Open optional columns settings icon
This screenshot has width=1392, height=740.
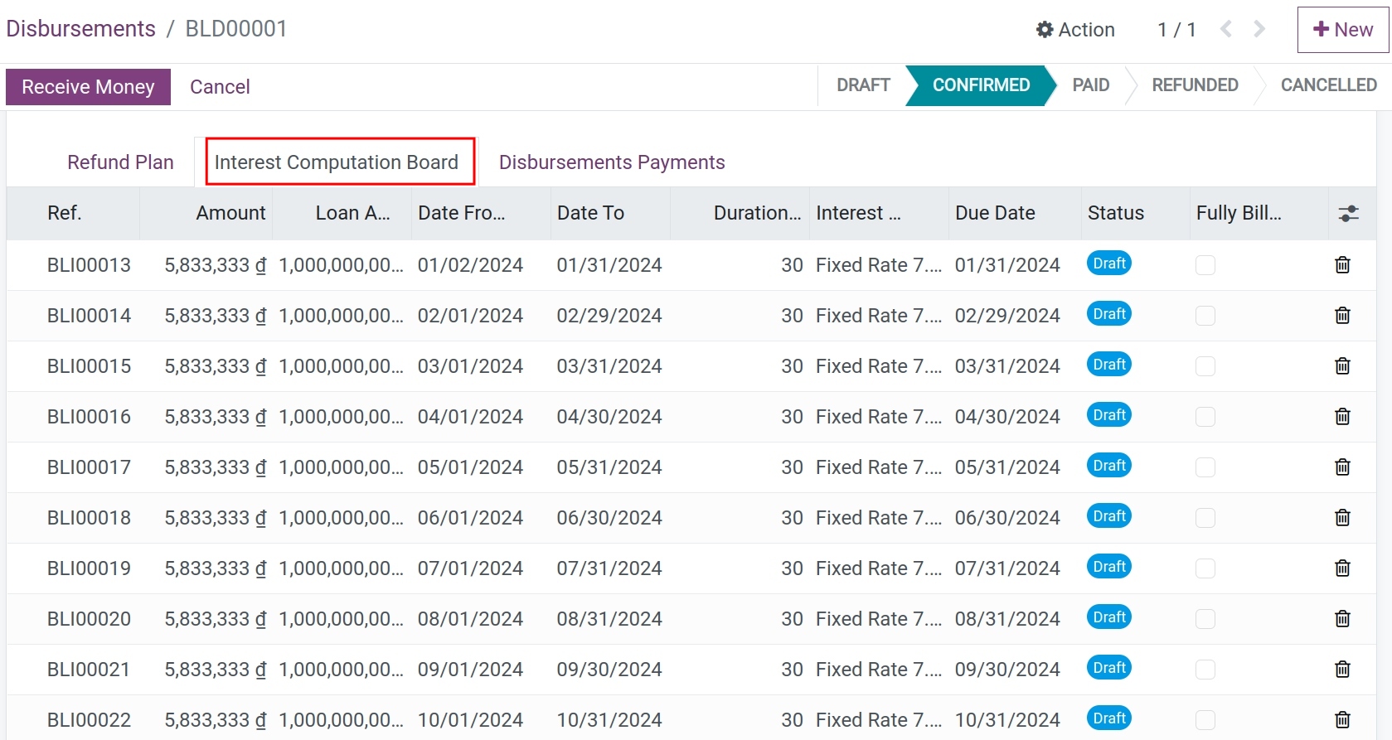pyautogui.click(x=1348, y=214)
